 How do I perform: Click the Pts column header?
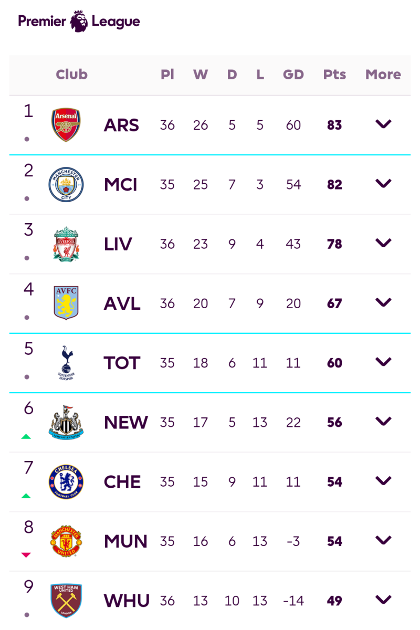334,75
